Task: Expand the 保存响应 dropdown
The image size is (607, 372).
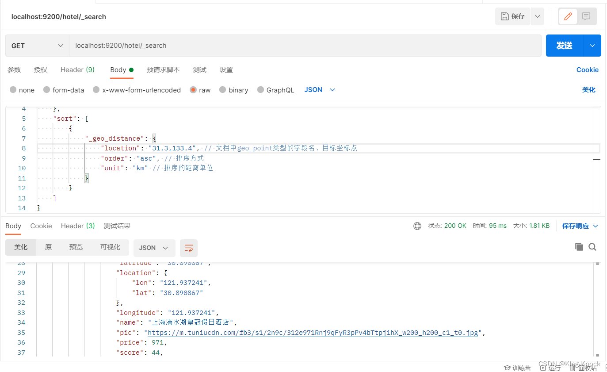Action: coord(580,226)
